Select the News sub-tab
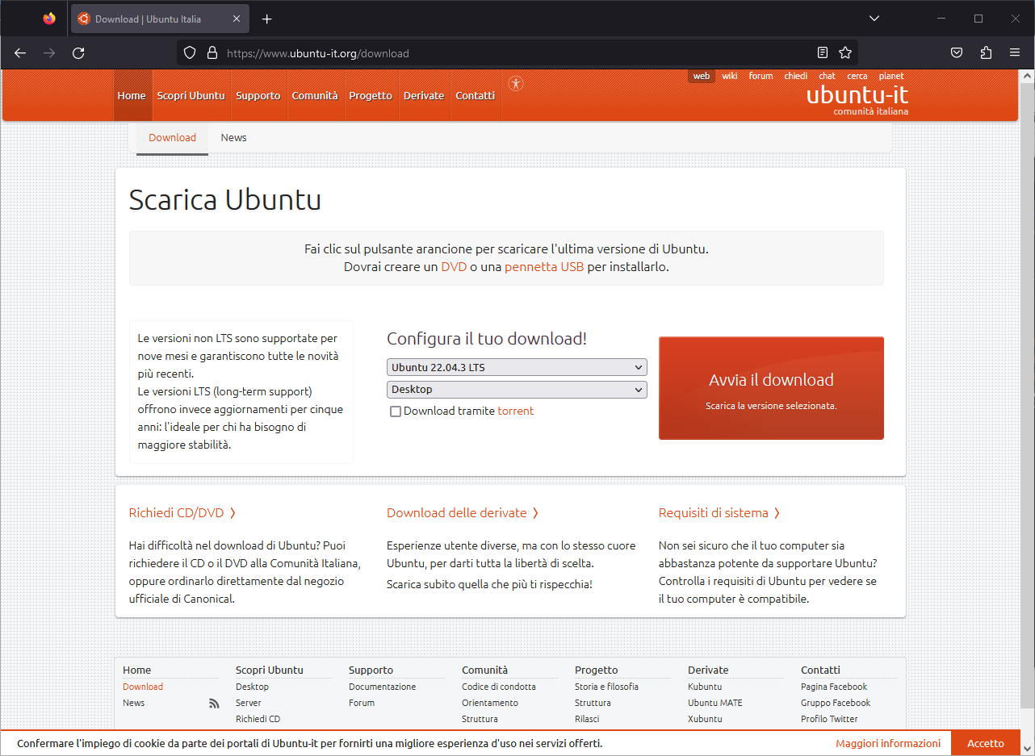This screenshot has height=756, width=1035. coord(233,138)
